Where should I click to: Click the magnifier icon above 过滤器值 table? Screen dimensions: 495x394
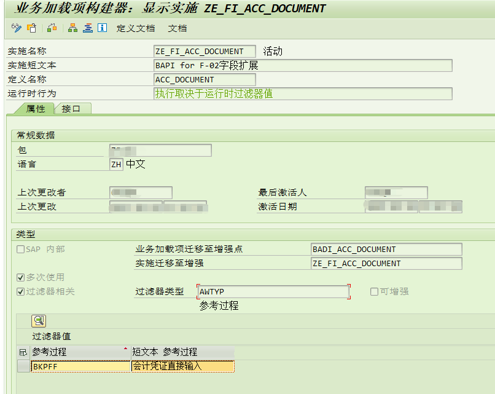click(37, 320)
